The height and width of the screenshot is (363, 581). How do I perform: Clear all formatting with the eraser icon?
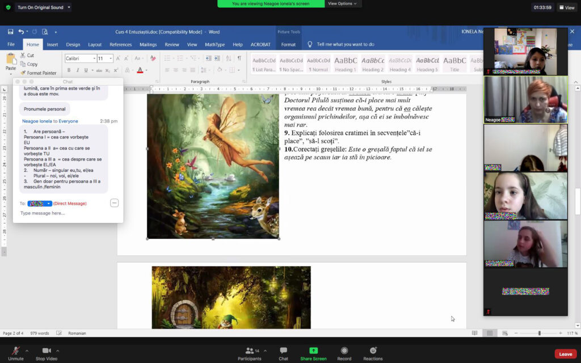pos(153,58)
